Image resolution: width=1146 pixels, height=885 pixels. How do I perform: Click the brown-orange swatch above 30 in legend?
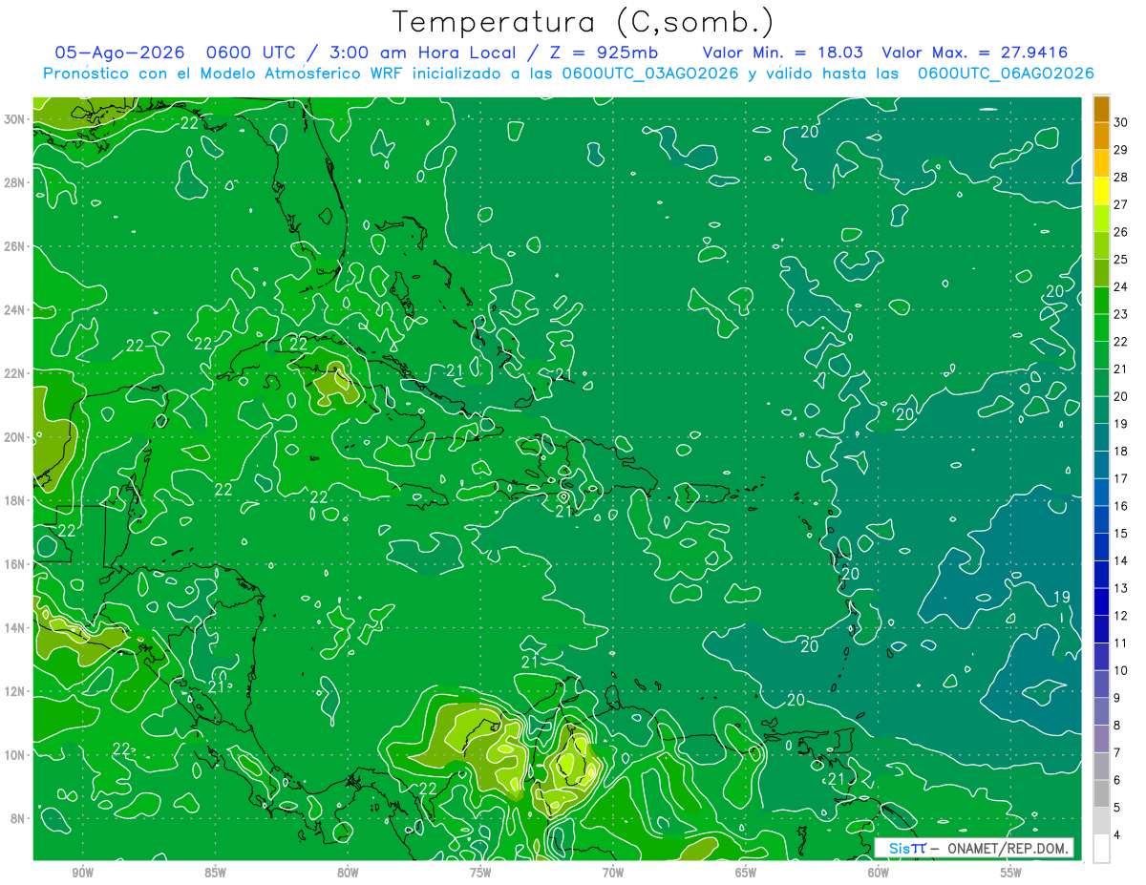coord(1102,109)
